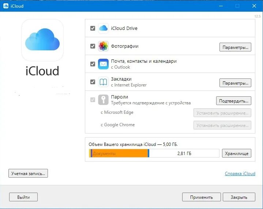Click the iCloud Drive cloud icon
The height and width of the screenshot is (209, 263).
[x=103, y=28]
